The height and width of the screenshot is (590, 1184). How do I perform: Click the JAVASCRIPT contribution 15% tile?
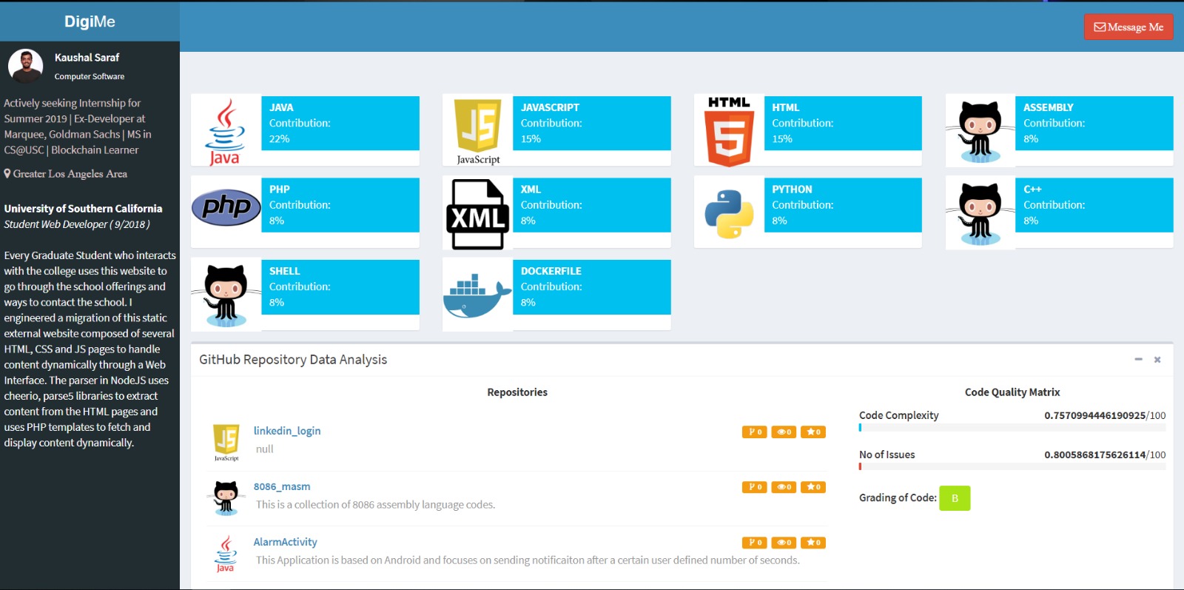[x=592, y=123]
